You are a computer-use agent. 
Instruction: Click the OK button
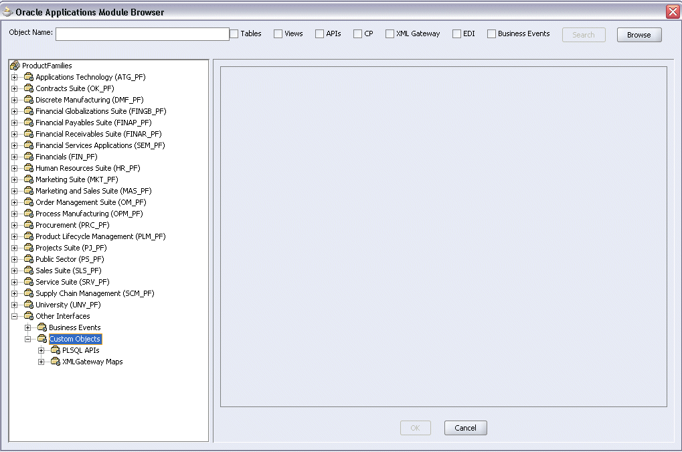[416, 428]
